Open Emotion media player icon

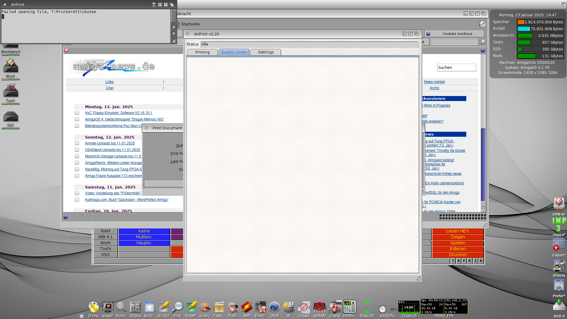point(260,307)
